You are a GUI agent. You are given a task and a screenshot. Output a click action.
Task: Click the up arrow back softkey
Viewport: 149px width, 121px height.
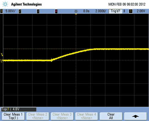[x=136, y=116]
